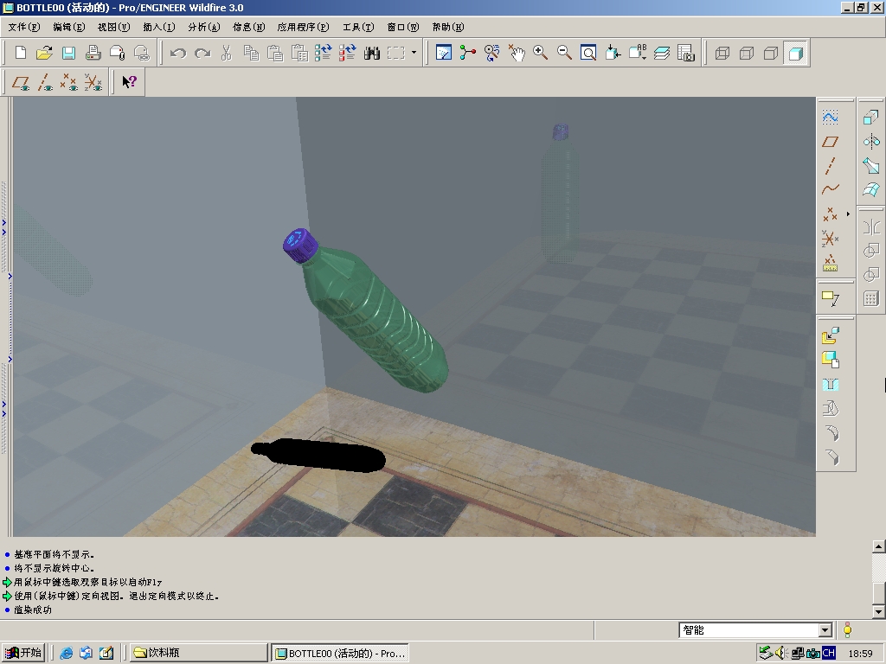This screenshot has height=664, width=886.
Task: Toggle datum axes display
Action: [46, 83]
